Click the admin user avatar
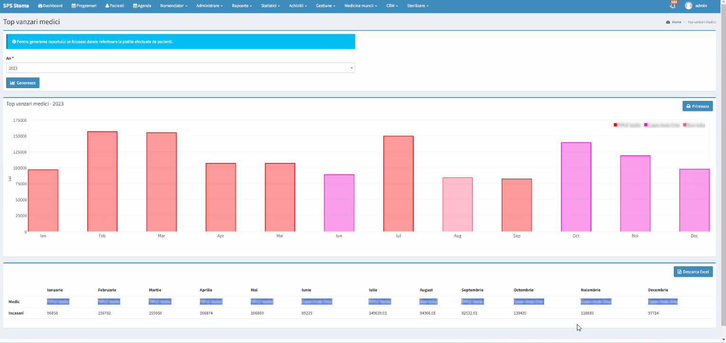Viewport: 726px width, 343px height. [688, 6]
